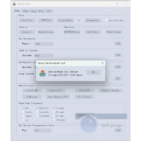Select the TC tab
Viewport: 141px width, 141px height.
tap(49, 11)
